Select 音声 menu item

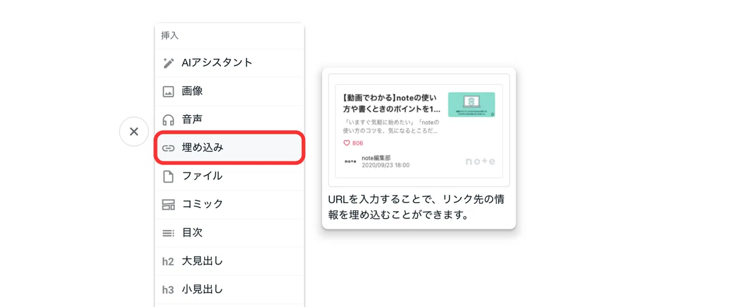tap(230, 120)
